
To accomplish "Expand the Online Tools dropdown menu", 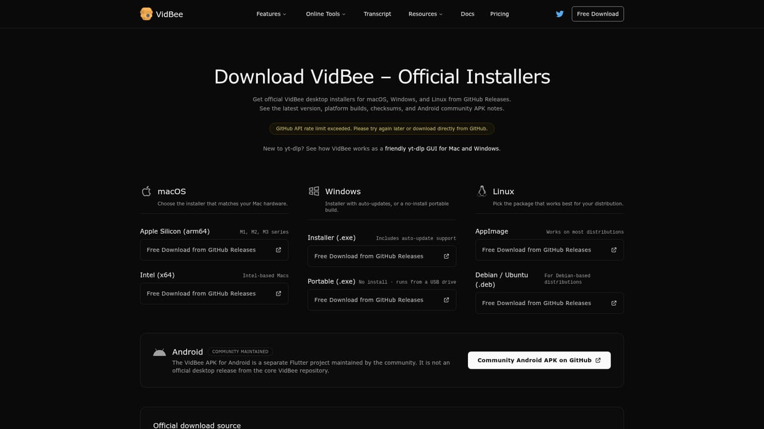I will pos(325,14).
